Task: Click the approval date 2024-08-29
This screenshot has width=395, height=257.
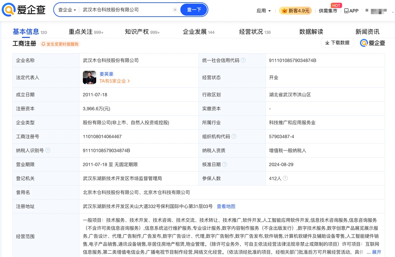Action: click(x=281, y=164)
